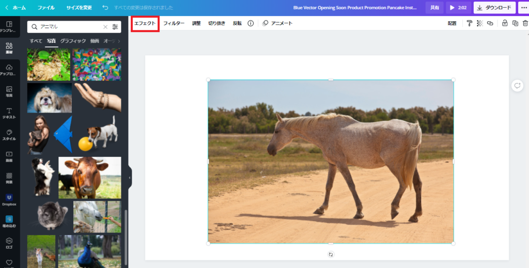The image size is (529, 268).
Task: Open the three-dot more options menu
Action: 523,8
